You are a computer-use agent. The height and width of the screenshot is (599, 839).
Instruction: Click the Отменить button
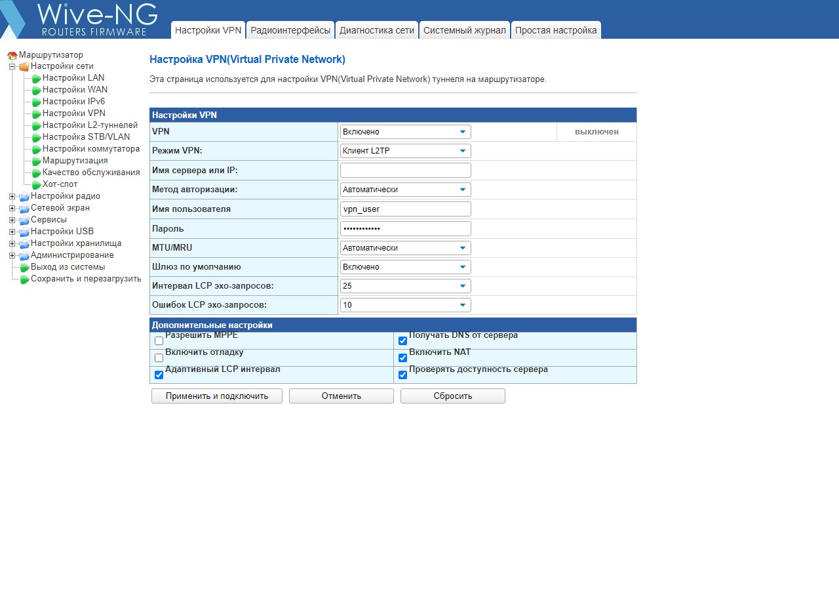341,396
